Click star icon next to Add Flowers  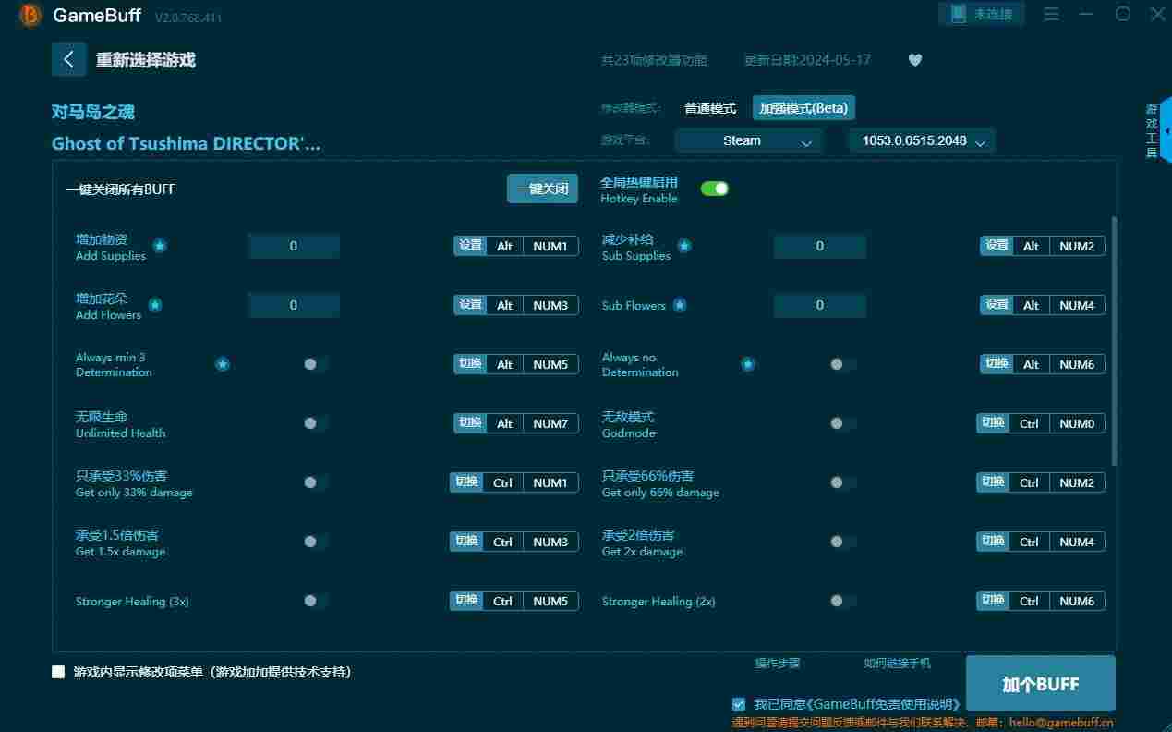tap(155, 305)
